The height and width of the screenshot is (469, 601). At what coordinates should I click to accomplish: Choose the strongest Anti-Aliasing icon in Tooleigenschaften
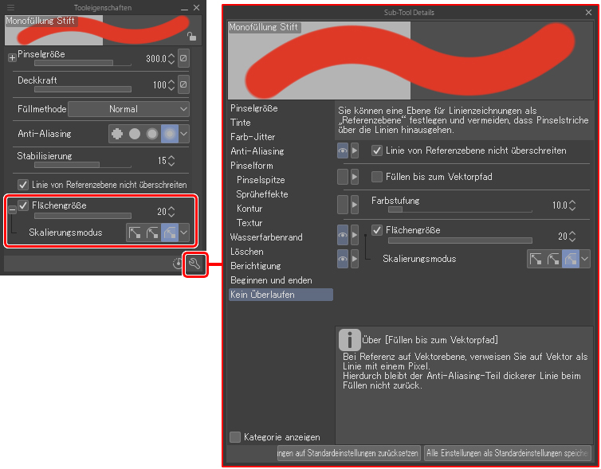tap(169, 134)
